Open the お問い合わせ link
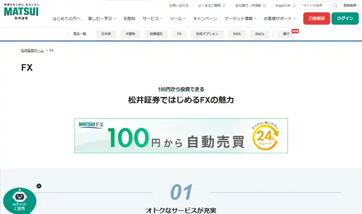The width and height of the screenshot is (362, 214). [179, 6]
